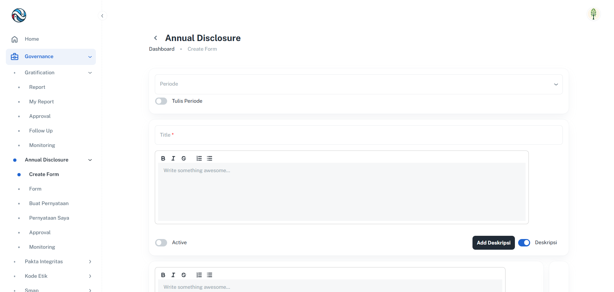This screenshot has height=292, width=614.
Task: Insert numbered list in the first description editor
Action: (199, 158)
